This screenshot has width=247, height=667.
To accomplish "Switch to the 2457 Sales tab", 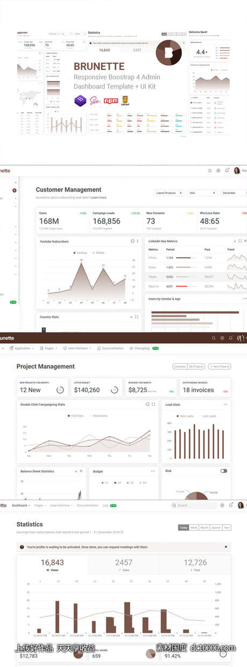I will pyautogui.click(x=124, y=566).
